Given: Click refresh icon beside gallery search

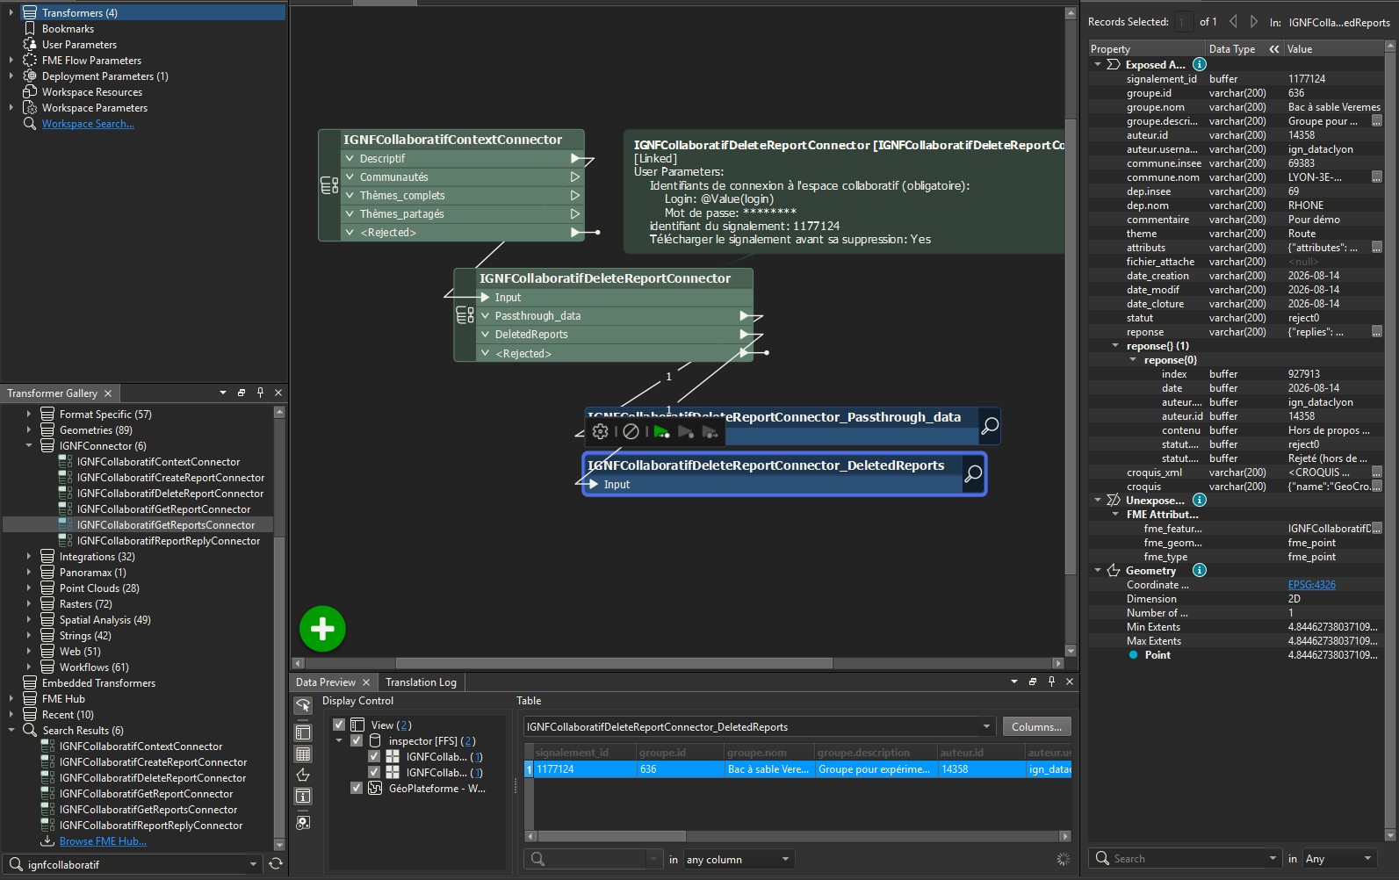Looking at the screenshot, I should pyautogui.click(x=276, y=864).
